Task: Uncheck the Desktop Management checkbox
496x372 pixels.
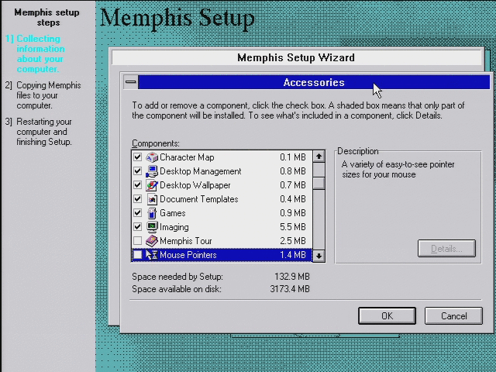Action: pyautogui.click(x=137, y=171)
